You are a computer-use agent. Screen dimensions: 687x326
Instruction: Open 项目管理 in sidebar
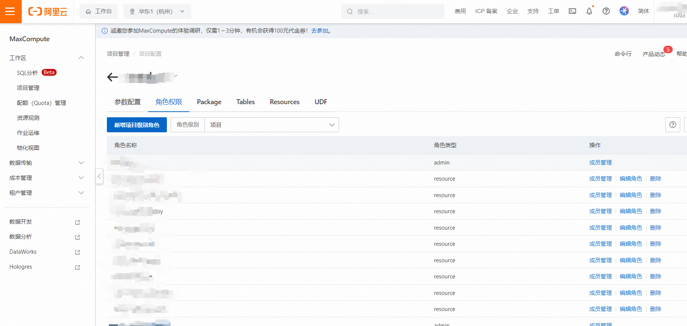pos(28,88)
